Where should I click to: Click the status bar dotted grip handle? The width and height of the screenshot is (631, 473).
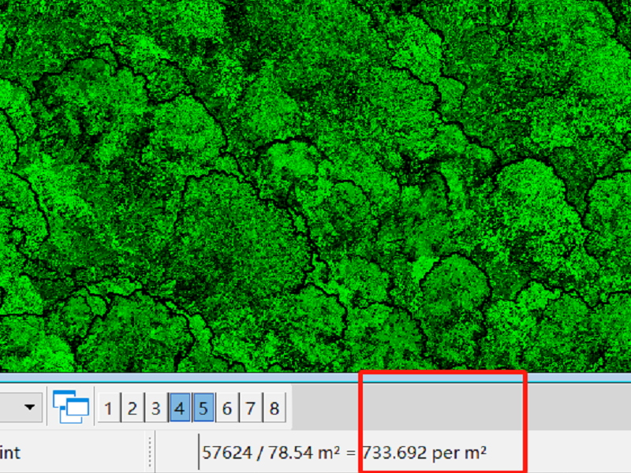click(150, 453)
